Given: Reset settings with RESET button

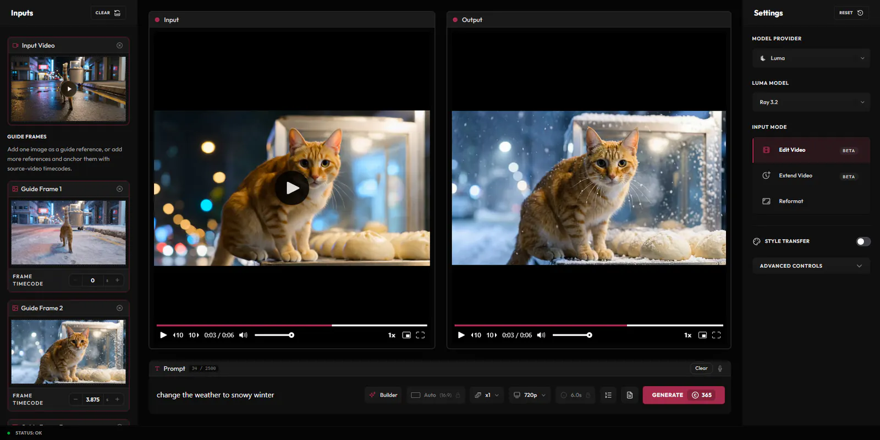Looking at the screenshot, I should [x=851, y=13].
